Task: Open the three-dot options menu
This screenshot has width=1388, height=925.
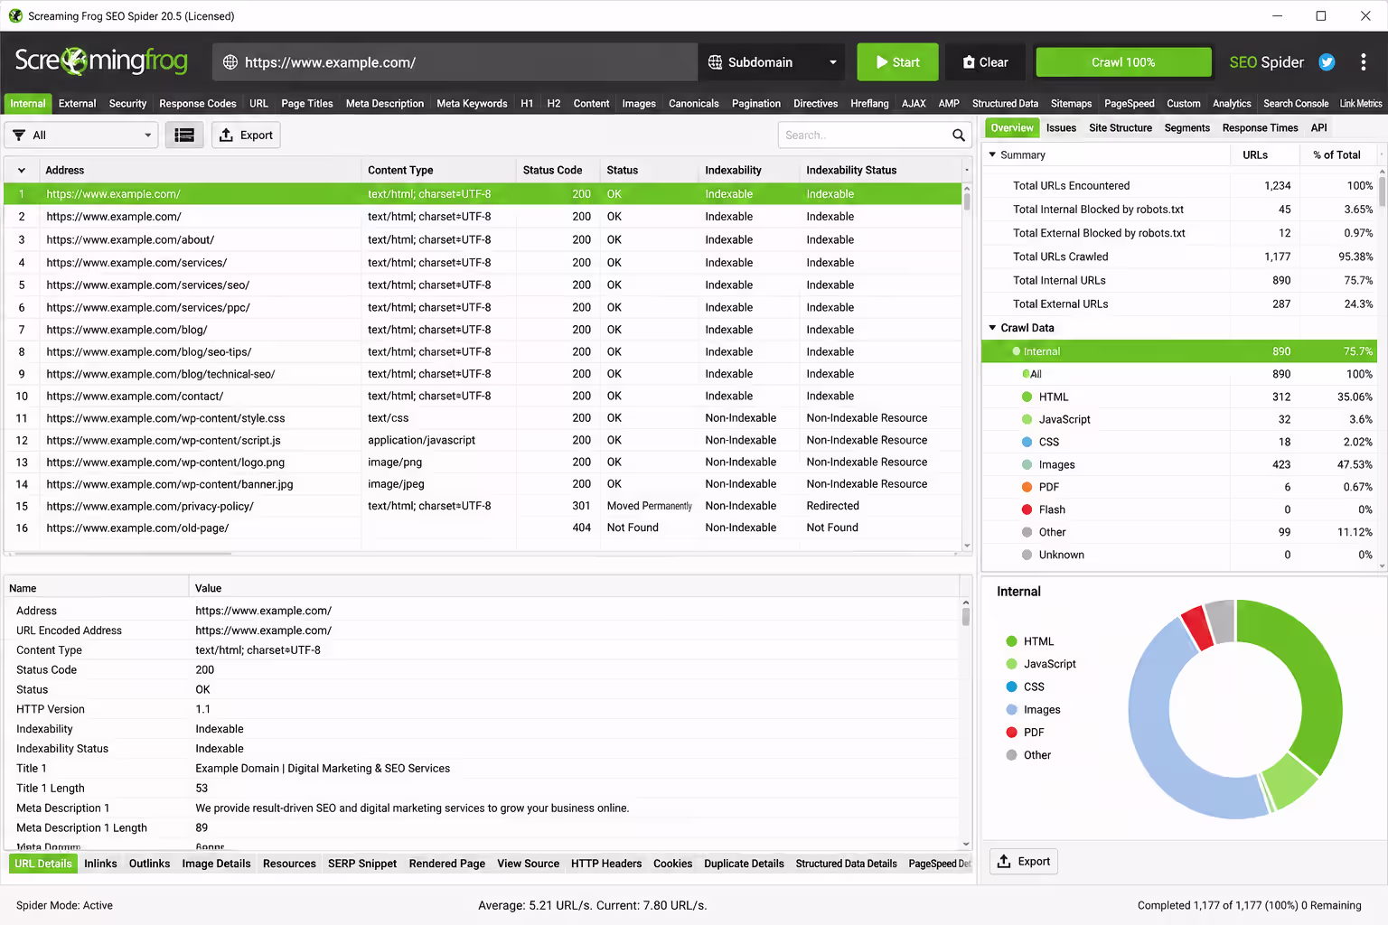Action: pos(1364,62)
